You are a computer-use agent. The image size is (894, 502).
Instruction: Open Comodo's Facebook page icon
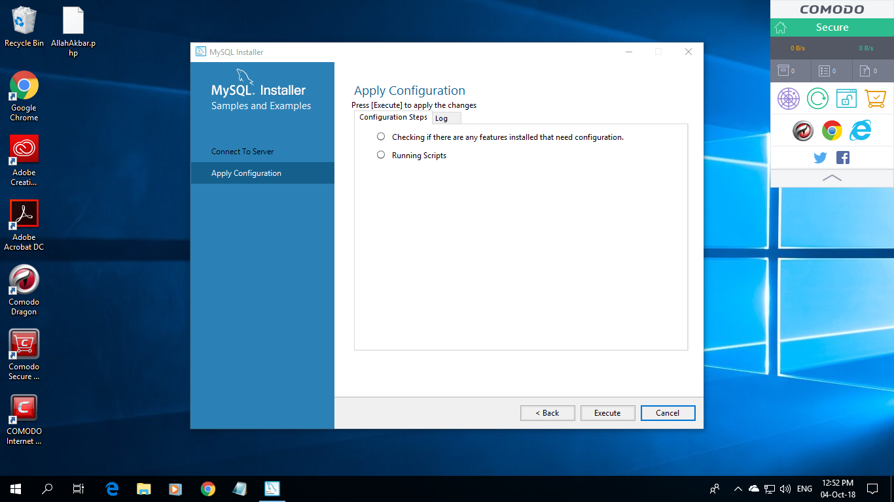coord(842,157)
